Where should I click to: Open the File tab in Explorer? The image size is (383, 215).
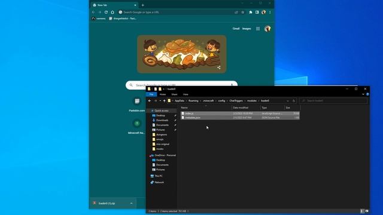pyautogui.click(x=151, y=94)
